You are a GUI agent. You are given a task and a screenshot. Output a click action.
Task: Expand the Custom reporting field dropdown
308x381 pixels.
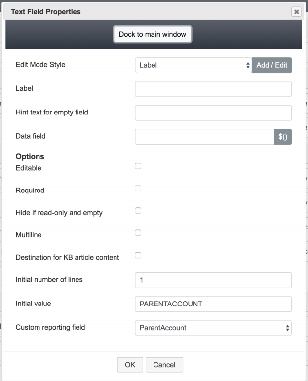click(213, 328)
